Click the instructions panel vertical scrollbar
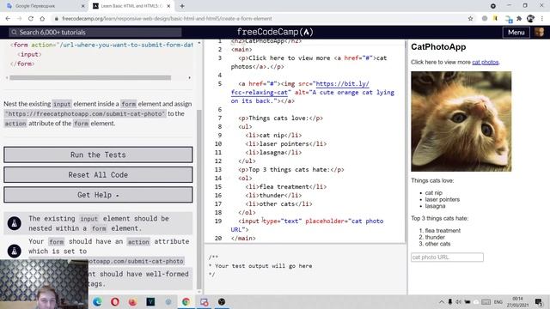This screenshot has height=309, width=550. 199,198
